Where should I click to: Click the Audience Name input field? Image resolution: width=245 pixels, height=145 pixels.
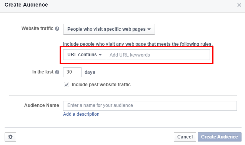(150, 106)
